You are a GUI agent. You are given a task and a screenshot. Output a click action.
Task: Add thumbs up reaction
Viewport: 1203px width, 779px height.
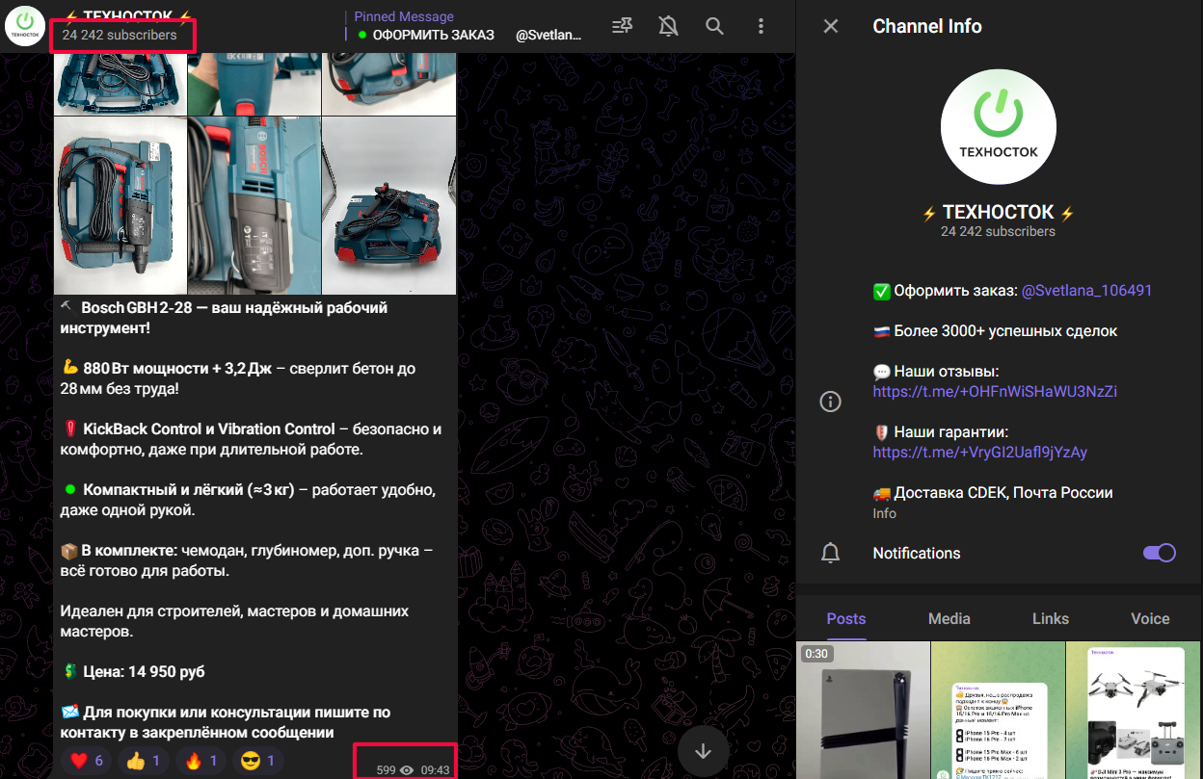[x=143, y=761]
